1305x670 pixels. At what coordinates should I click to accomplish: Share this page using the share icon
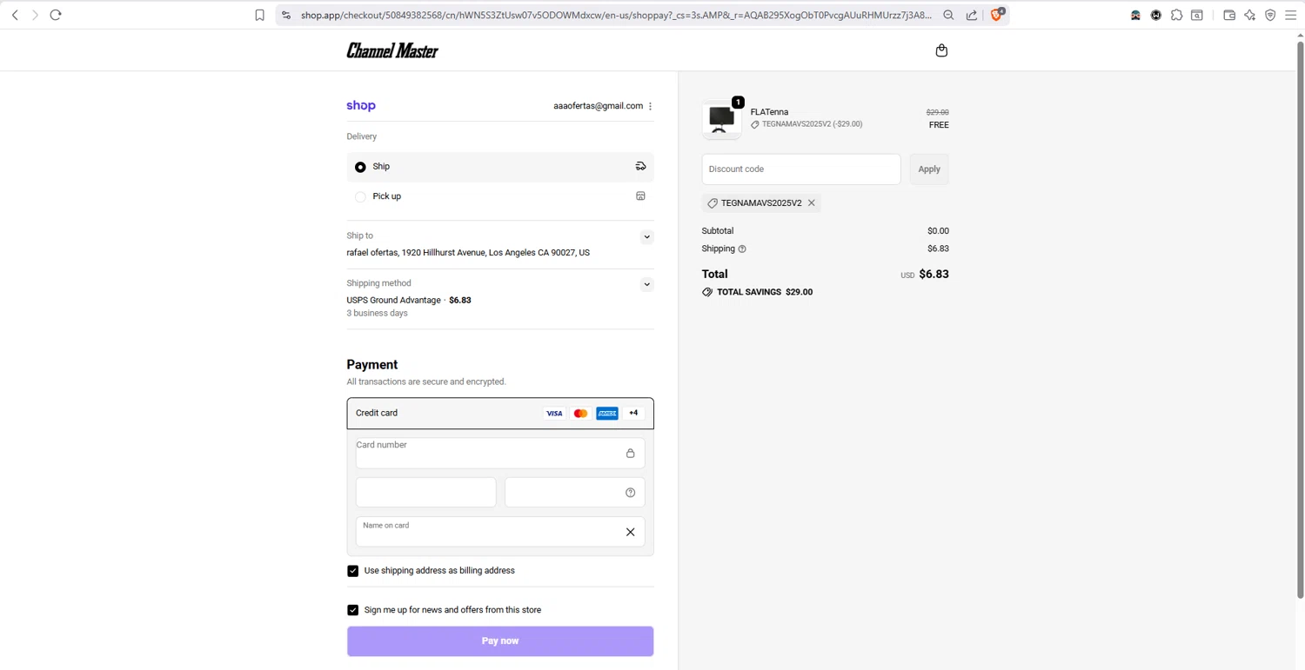pos(972,15)
